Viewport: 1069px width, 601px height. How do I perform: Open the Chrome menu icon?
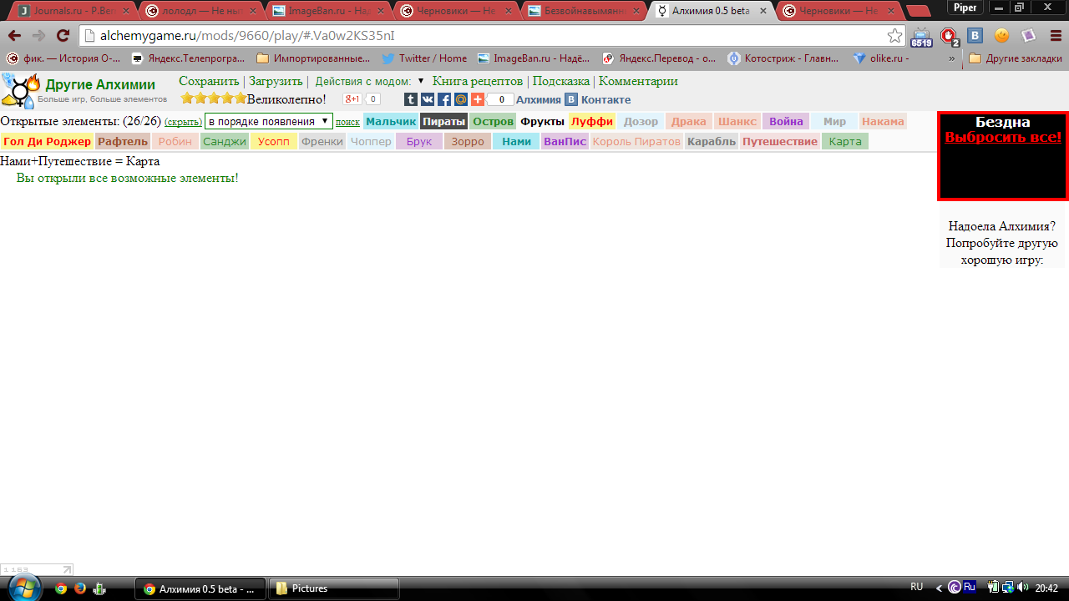[1054, 36]
